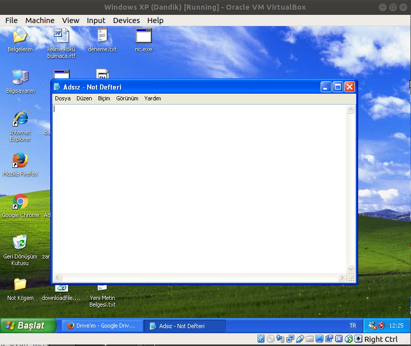Click the VirtualBox network adapter status icon
Viewport: 411px width, 346px height.
pos(290,339)
